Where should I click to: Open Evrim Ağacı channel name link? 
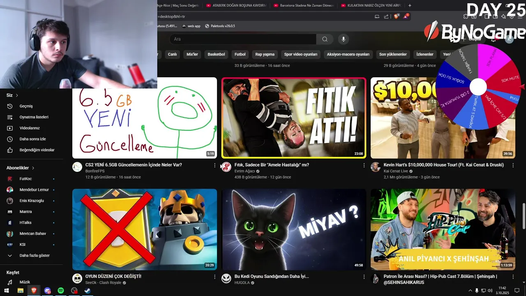[245, 171]
